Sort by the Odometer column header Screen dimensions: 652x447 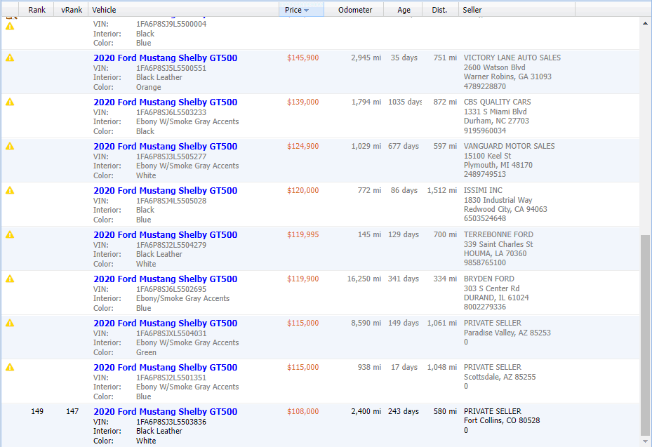pos(354,10)
